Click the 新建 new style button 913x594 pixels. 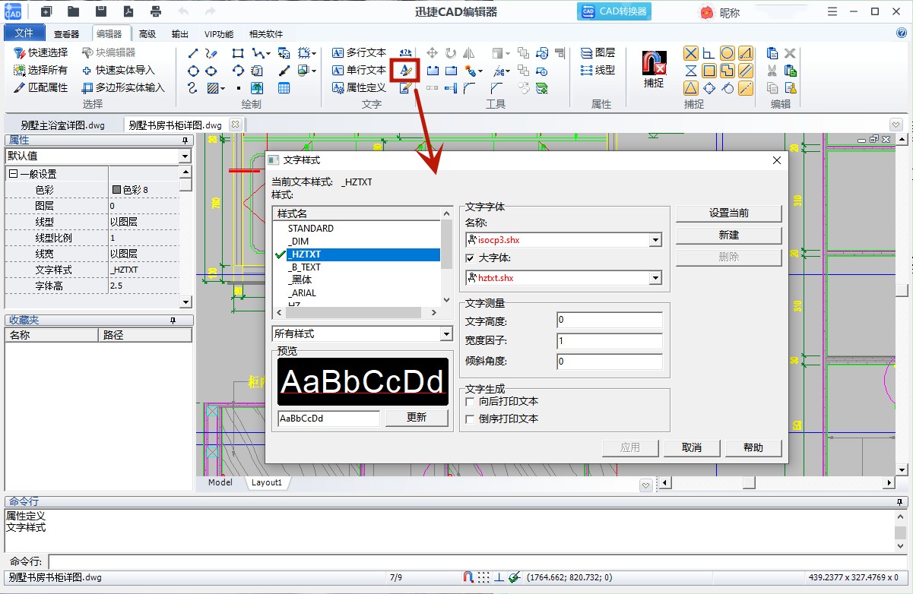[728, 235]
